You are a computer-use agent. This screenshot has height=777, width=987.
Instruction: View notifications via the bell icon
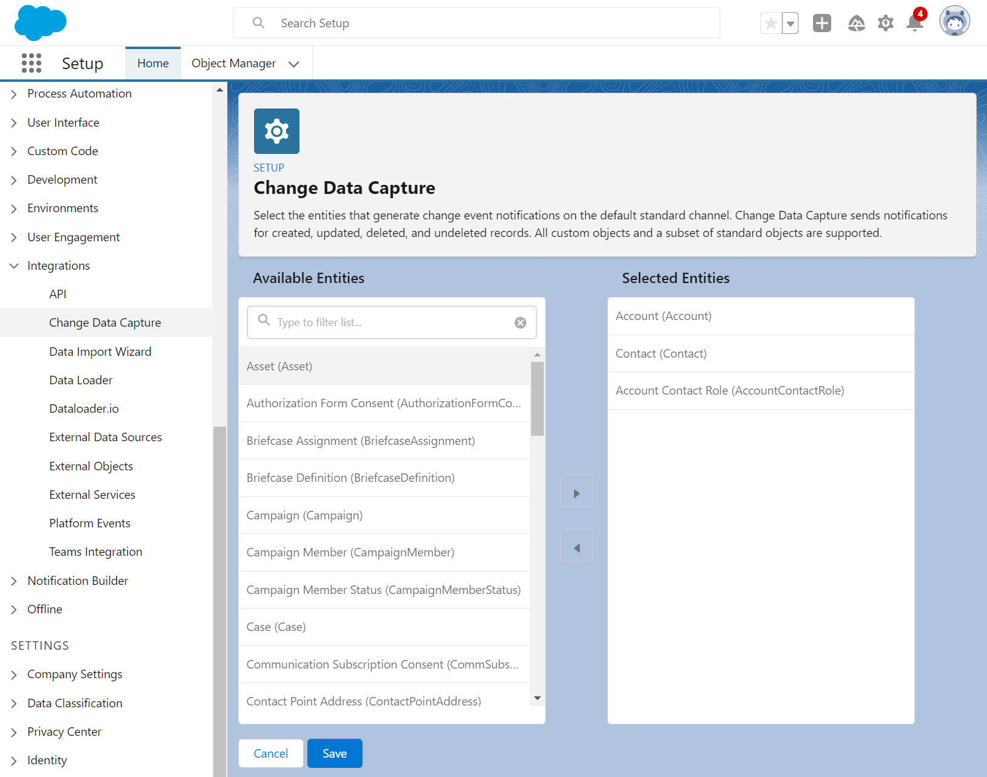coord(914,22)
